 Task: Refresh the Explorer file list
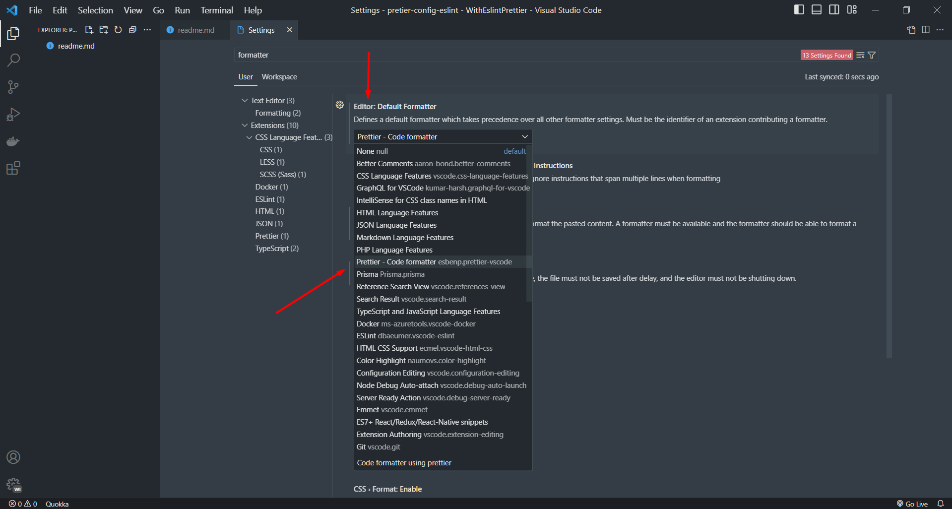coord(118,30)
